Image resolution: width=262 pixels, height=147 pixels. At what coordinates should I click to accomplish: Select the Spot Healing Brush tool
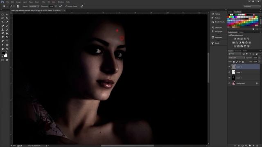[3, 26]
